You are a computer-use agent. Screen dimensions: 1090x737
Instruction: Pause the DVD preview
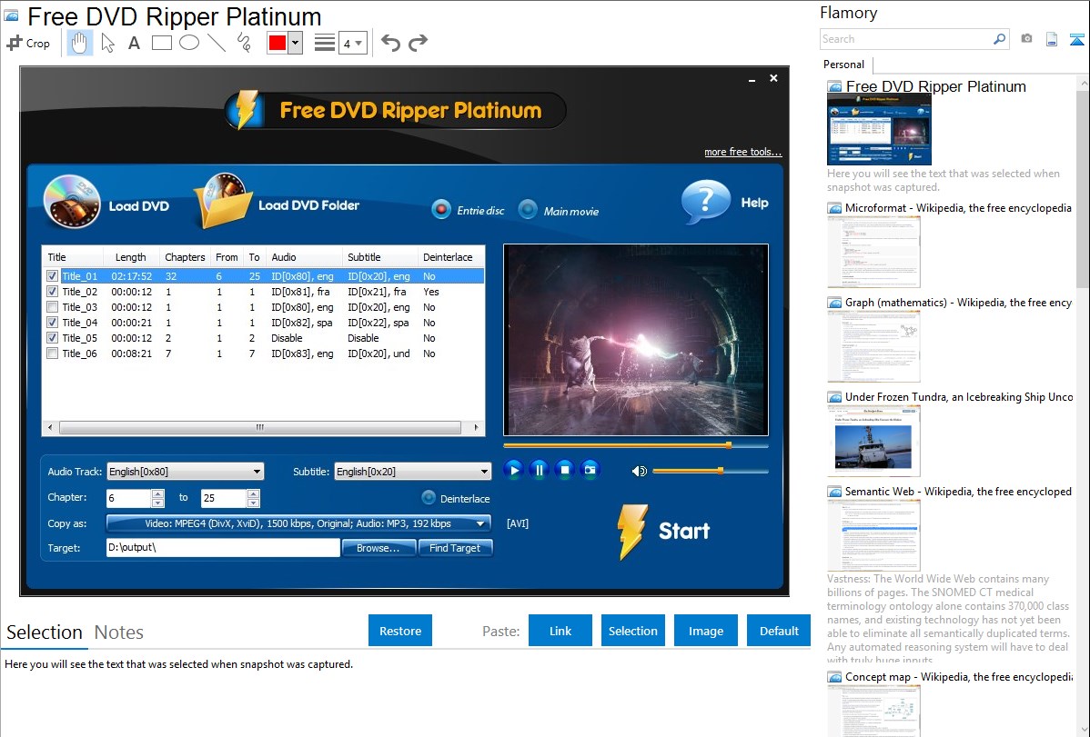tap(539, 470)
